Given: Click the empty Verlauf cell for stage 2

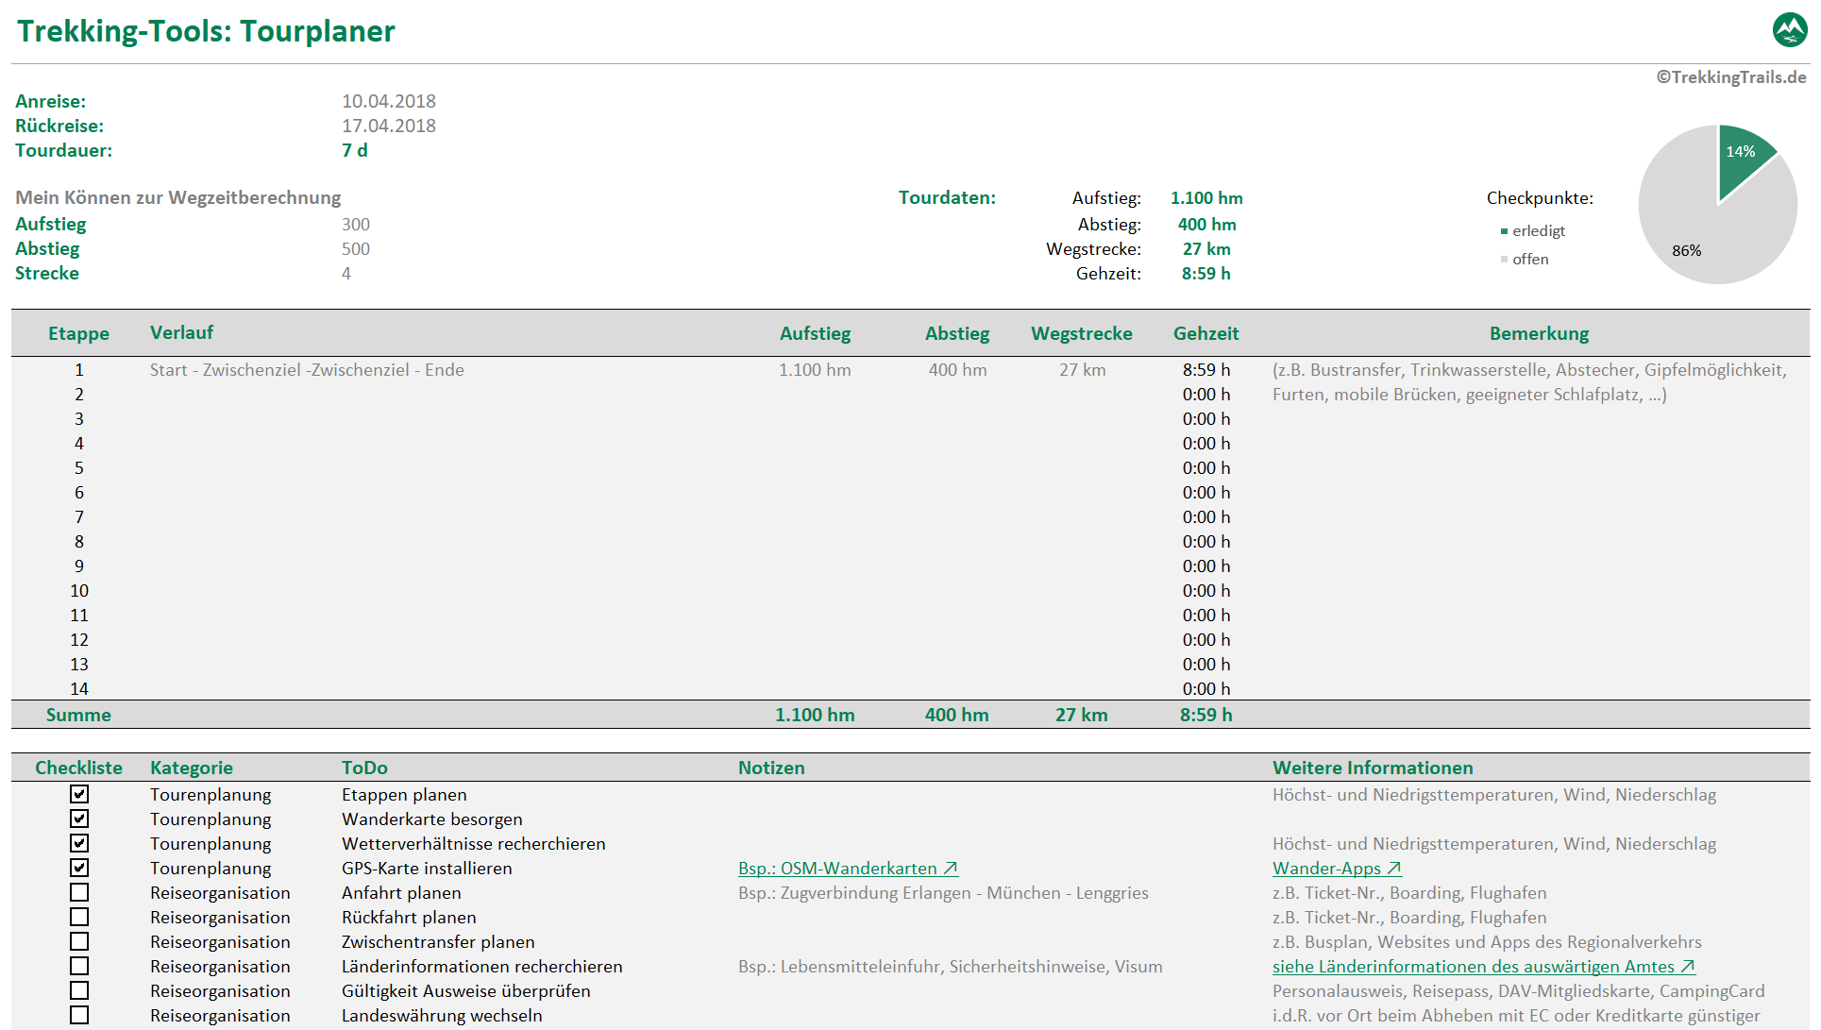Looking at the screenshot, I should (x=307, y=395).
